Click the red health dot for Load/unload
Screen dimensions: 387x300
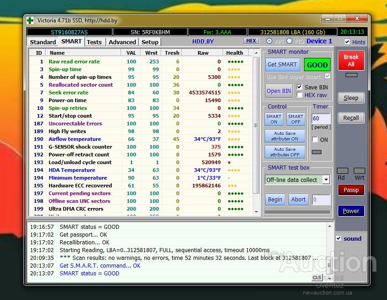pyautogui.click(x=229, y=163)
